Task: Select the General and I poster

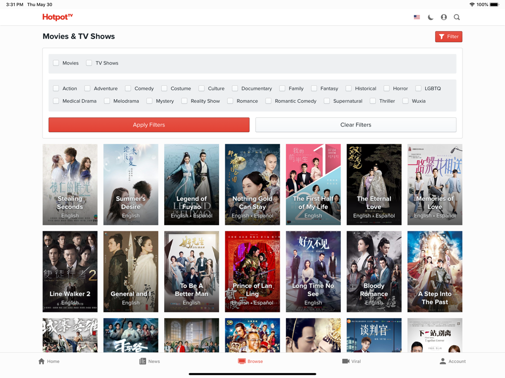Action: (x=131, y=272)
